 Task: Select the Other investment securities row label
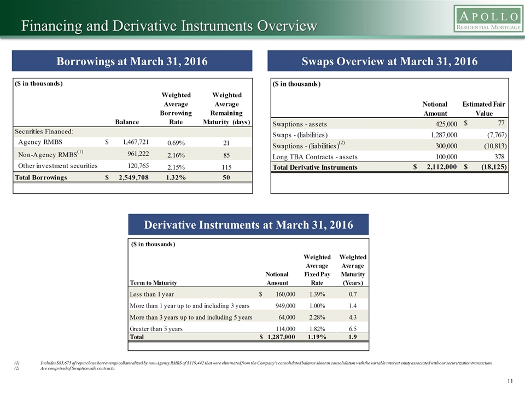[x=58, y=165]
